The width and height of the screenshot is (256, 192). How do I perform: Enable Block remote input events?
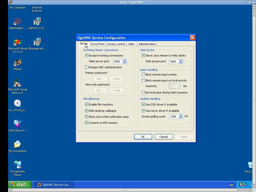143,74
